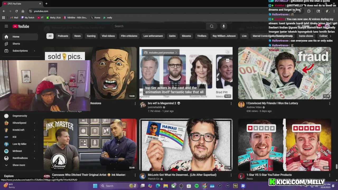The height and width of the screenshot is (190, 338).
Task: Select the Law enforcement filter chip
Action: click(x=153, y=36)
